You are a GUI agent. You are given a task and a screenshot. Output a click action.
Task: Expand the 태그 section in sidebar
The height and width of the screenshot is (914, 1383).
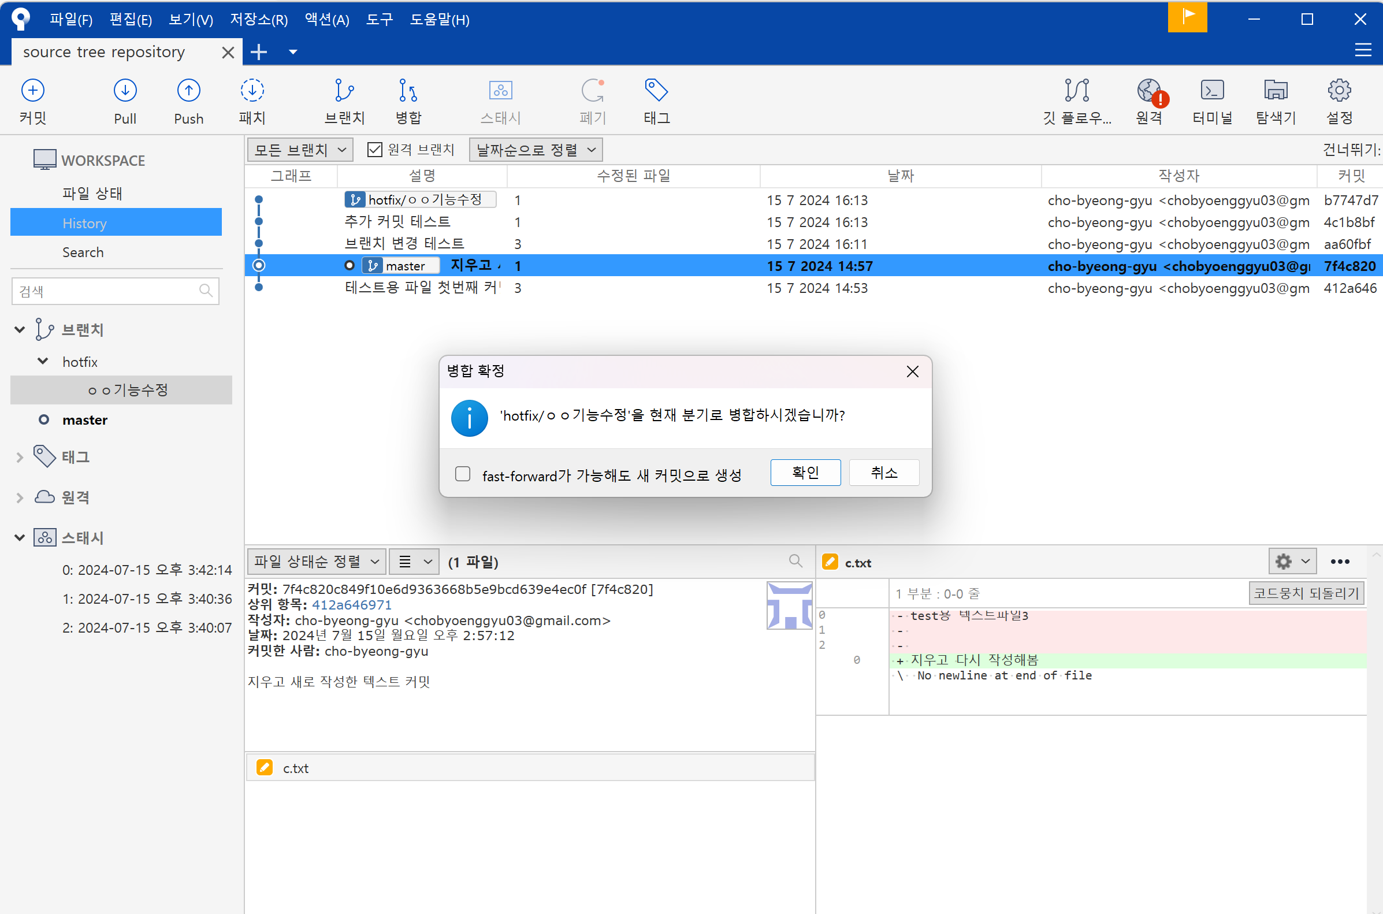click(x=19, y=458)
